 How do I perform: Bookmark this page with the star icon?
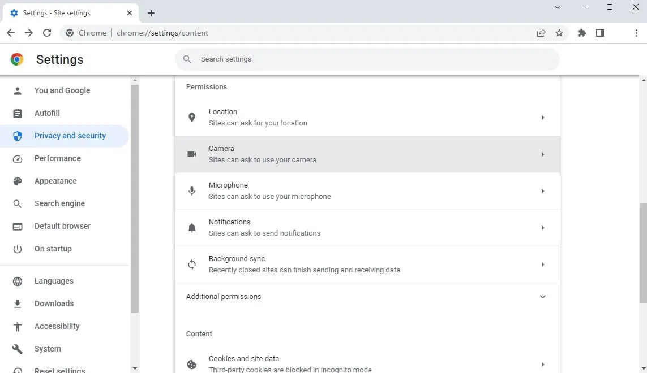[559, 33]
